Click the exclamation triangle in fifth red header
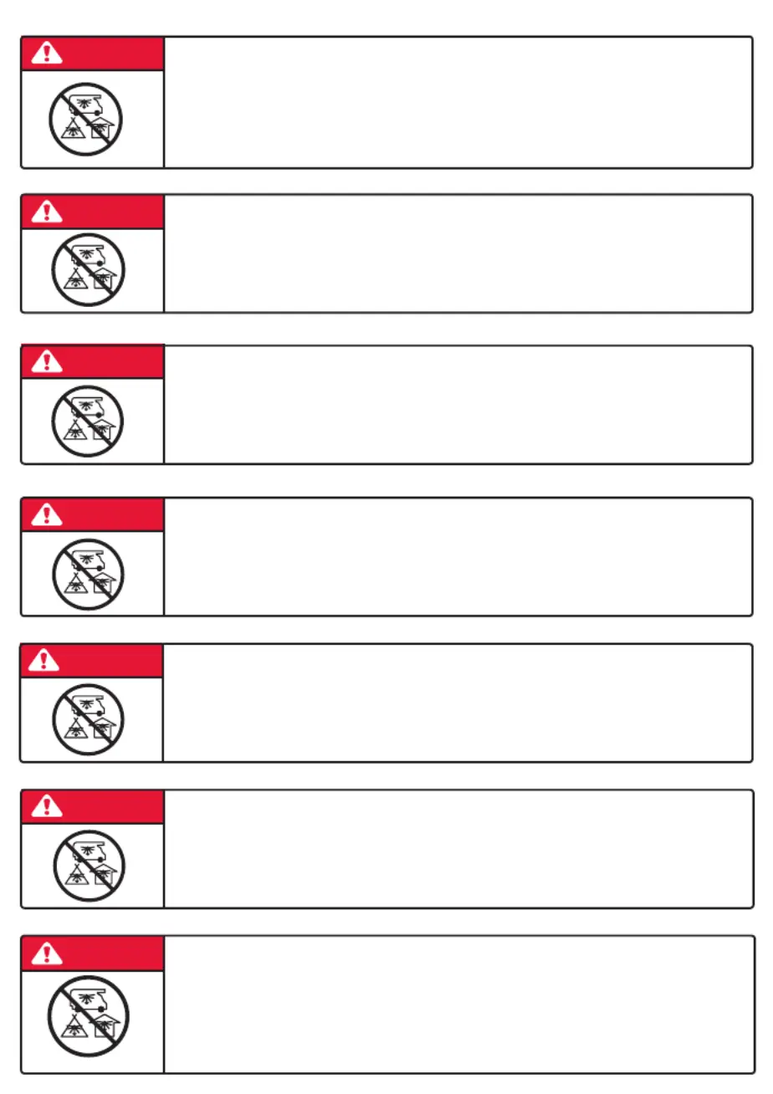773x1094 pixels. click(x=47, y=660)
